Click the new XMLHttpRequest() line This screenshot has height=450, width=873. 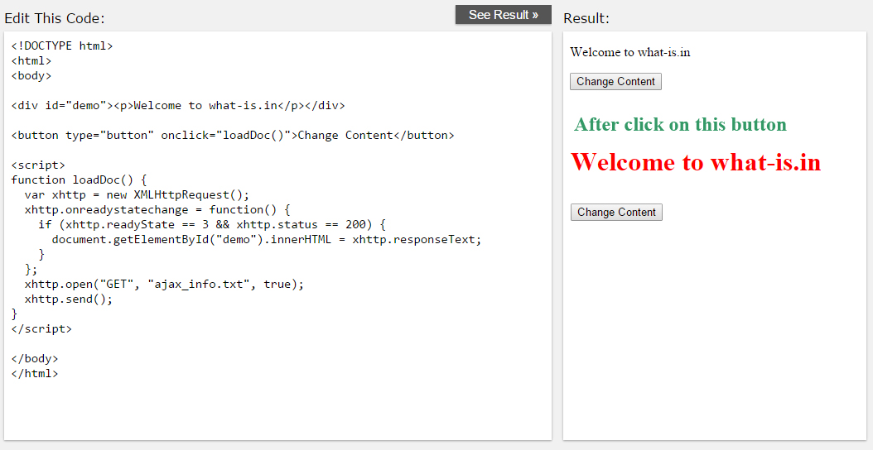coord(137,194)
